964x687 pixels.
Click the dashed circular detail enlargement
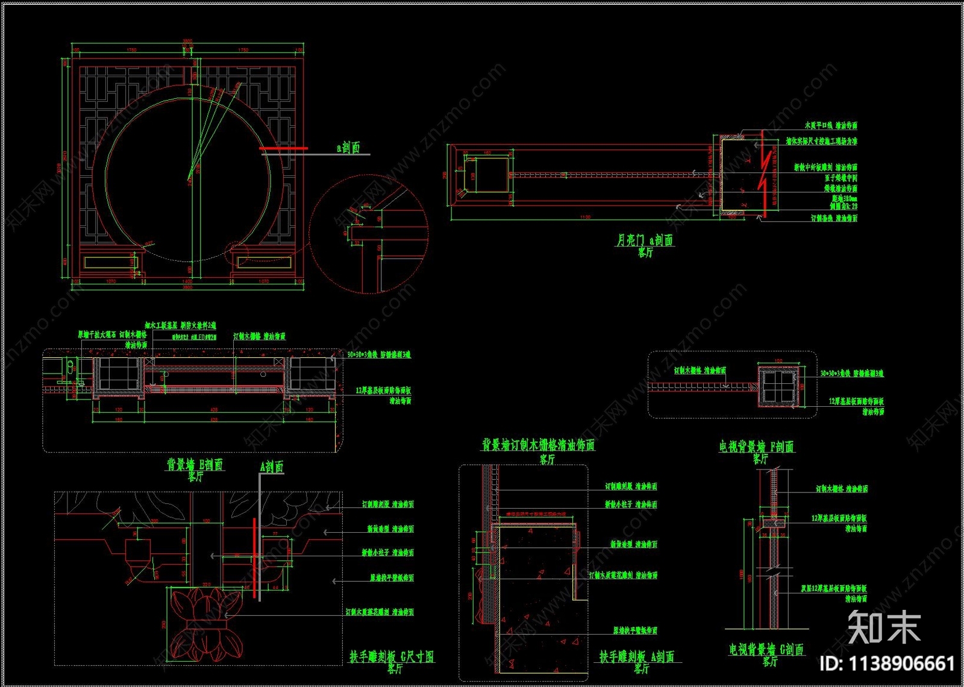(x=369, y=233)
